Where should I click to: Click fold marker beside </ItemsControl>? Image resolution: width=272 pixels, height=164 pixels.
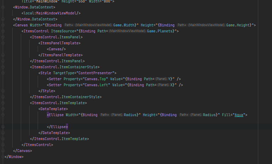(x=3, y=145)
